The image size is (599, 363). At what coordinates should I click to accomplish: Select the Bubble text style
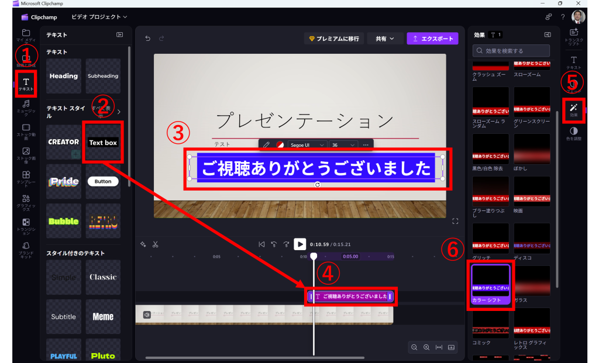63,220
